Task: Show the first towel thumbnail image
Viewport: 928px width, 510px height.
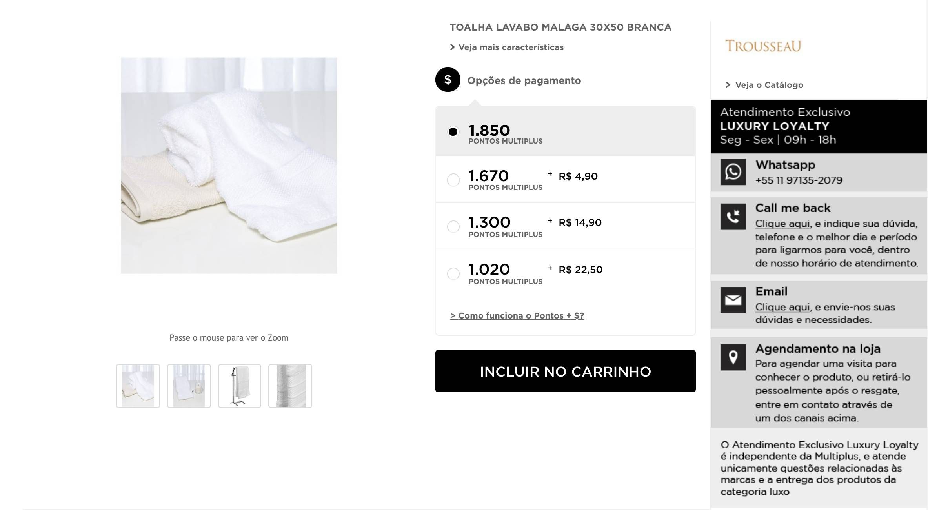Action: [138, 386]
